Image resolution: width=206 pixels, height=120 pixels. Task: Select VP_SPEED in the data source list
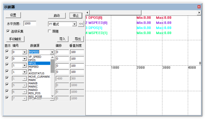point(39,57)
